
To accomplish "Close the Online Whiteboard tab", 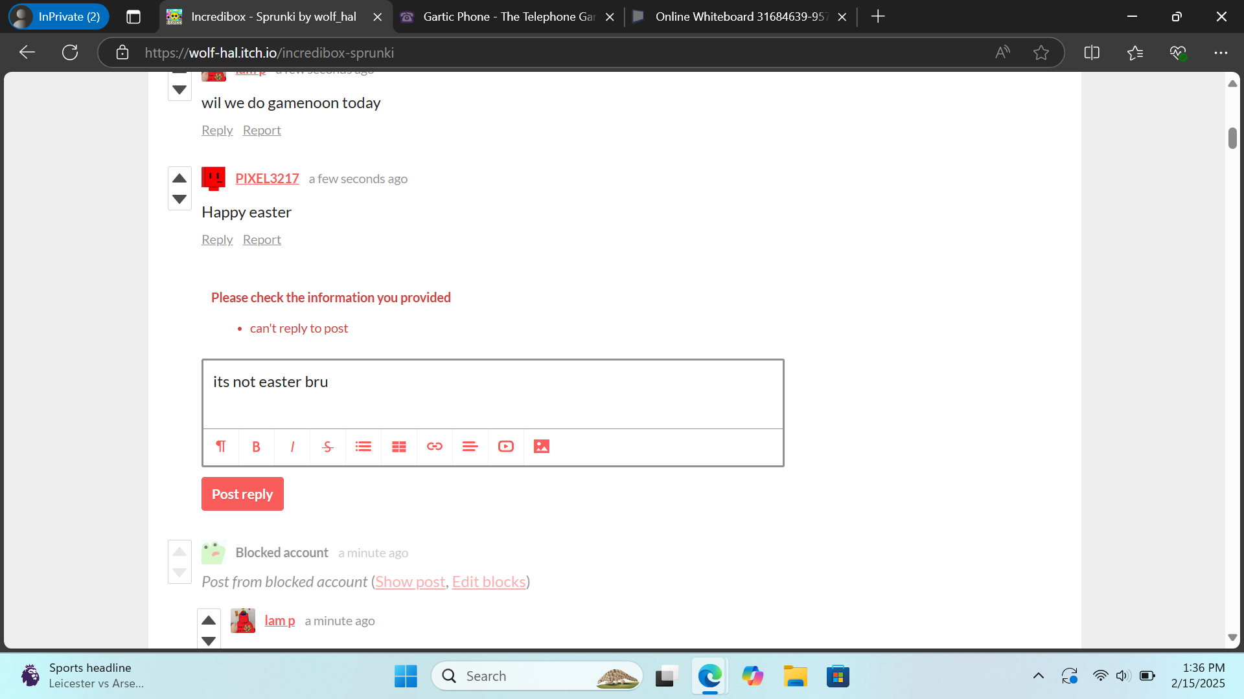I will (x=842, y=17).
